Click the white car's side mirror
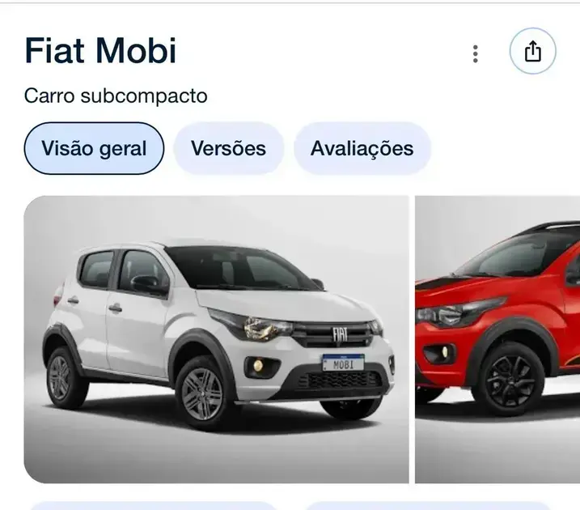580x510 pixels. click(x=145, y=283)
